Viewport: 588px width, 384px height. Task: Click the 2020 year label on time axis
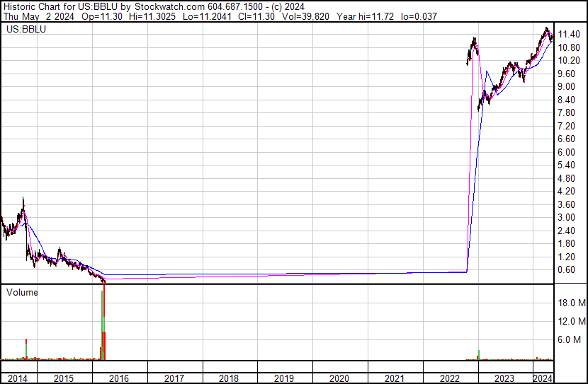[x=339, y=378]
